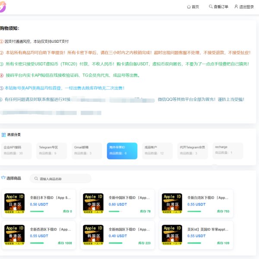Click the 库存 0 stock label
Screen dimensions: 259x259
point(67,211)
